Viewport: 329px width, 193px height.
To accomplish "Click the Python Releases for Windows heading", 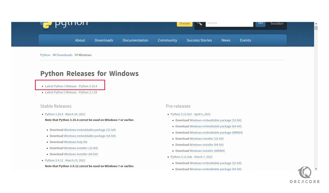I will 89,74.
